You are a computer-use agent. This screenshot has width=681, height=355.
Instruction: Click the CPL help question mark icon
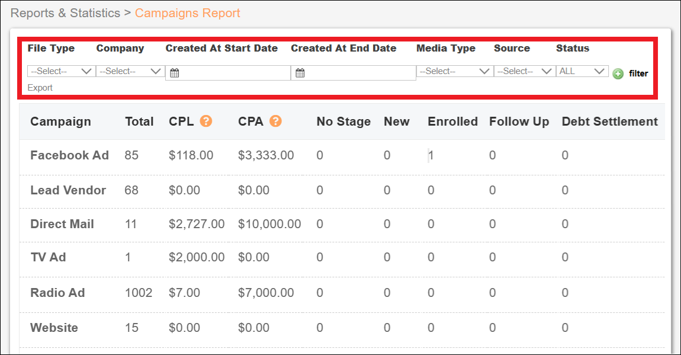[206, 121]
